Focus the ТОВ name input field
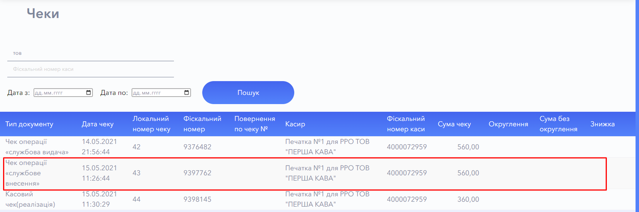Image resolution: width=639 pixels, height=212 pixels. 90,53
